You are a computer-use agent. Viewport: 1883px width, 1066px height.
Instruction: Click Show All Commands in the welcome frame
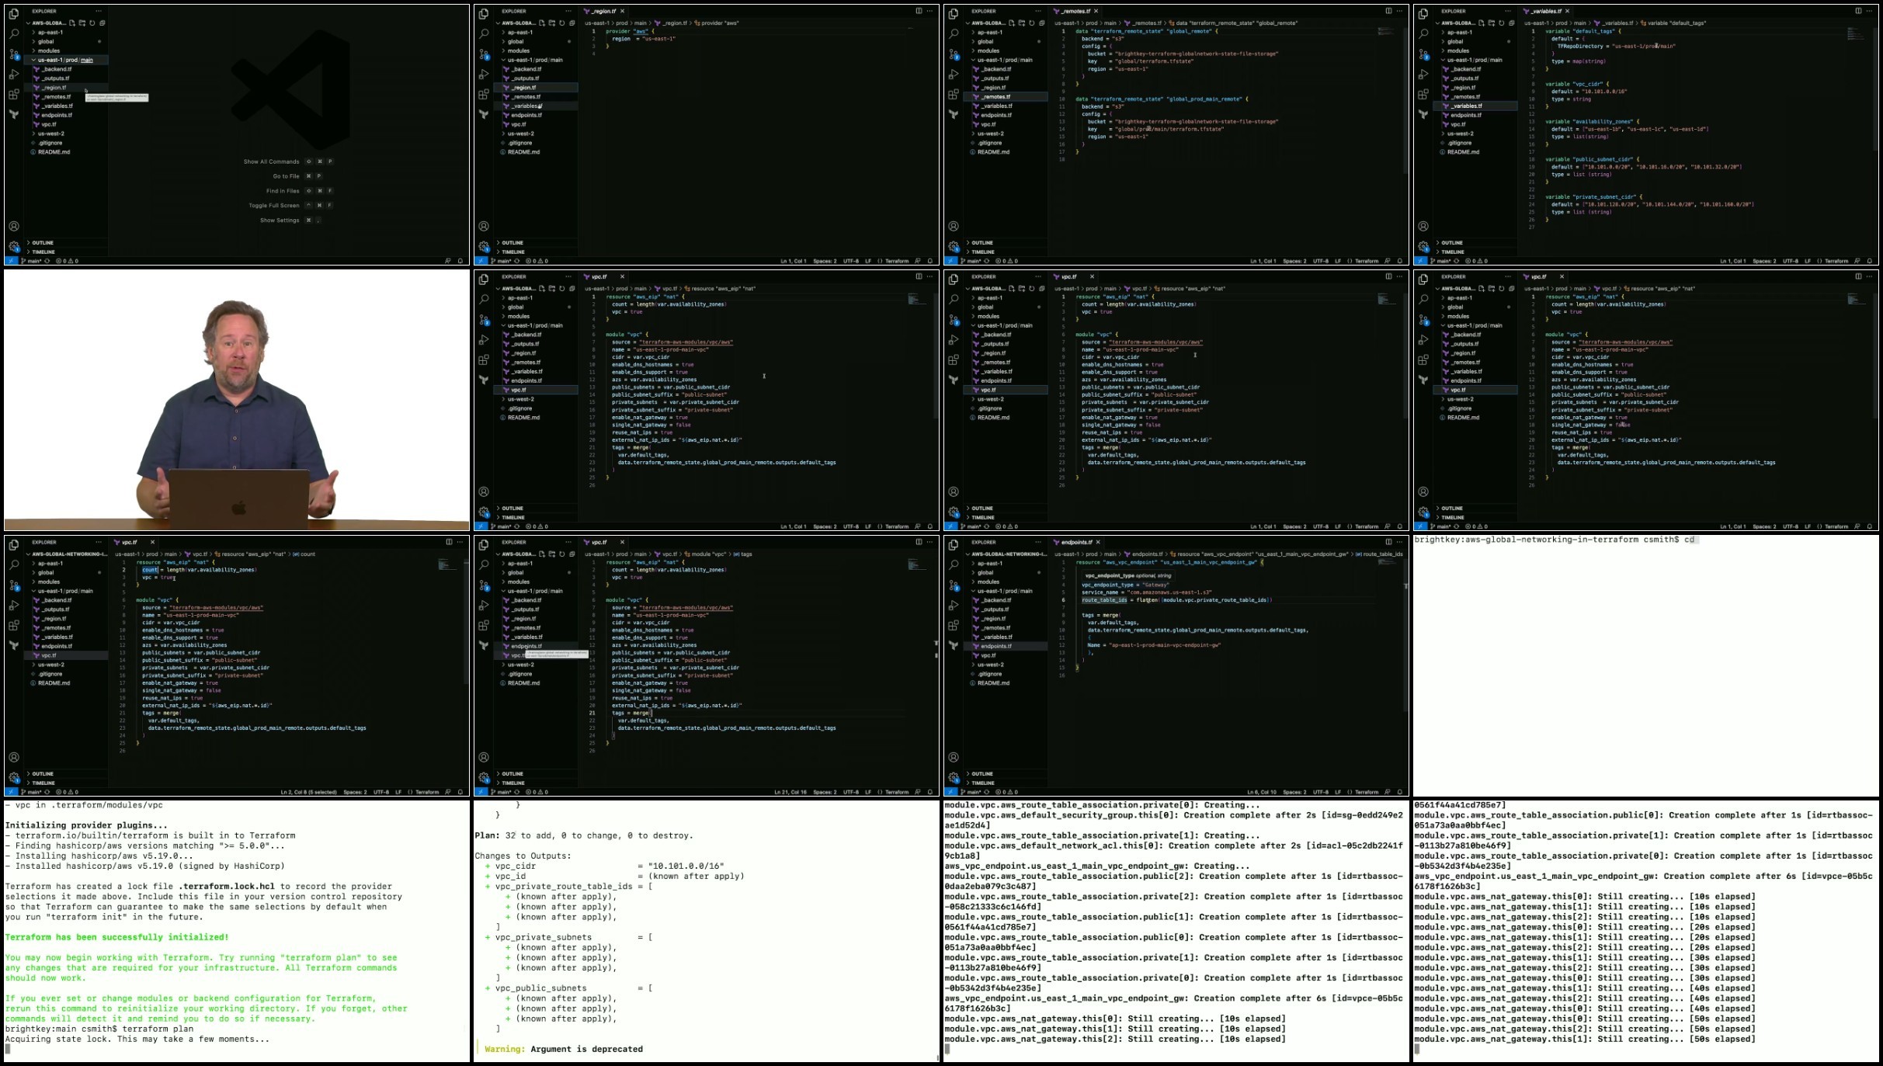coord(271,161)
